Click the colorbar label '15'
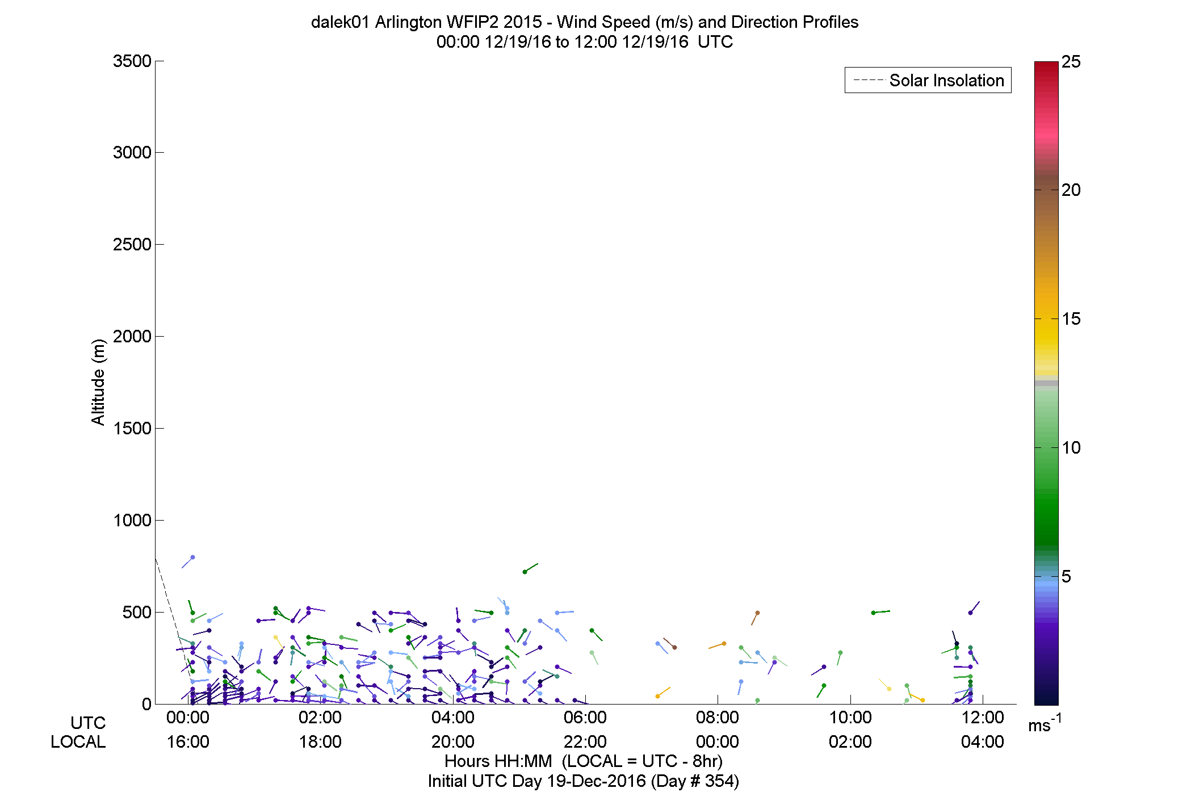The width and height of the screenshot is (1191, 809). click(x=1071, y=319)
